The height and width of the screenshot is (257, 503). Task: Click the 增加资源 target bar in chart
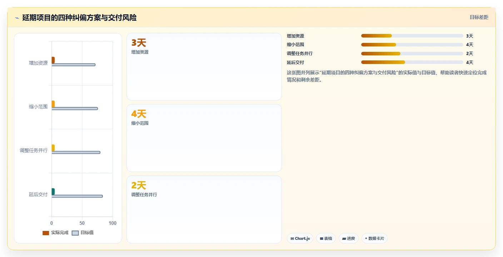74,65
